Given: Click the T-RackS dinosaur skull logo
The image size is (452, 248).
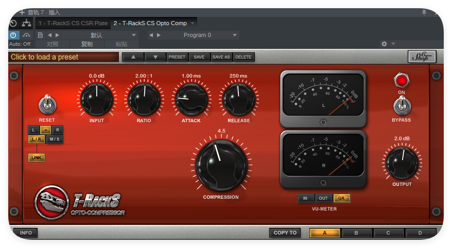Looking at the screenshot, I should pos(52,203).
